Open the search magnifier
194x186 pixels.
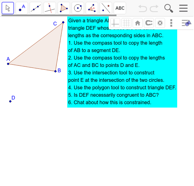click(x=169, y=8)
